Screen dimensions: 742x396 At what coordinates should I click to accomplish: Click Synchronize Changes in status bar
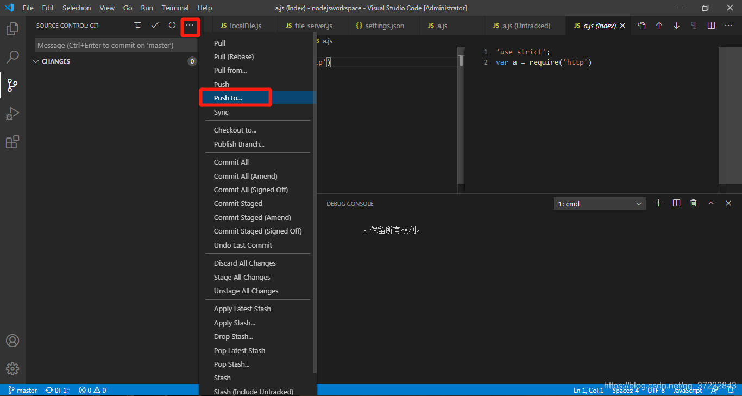click(x=58, y=390)
